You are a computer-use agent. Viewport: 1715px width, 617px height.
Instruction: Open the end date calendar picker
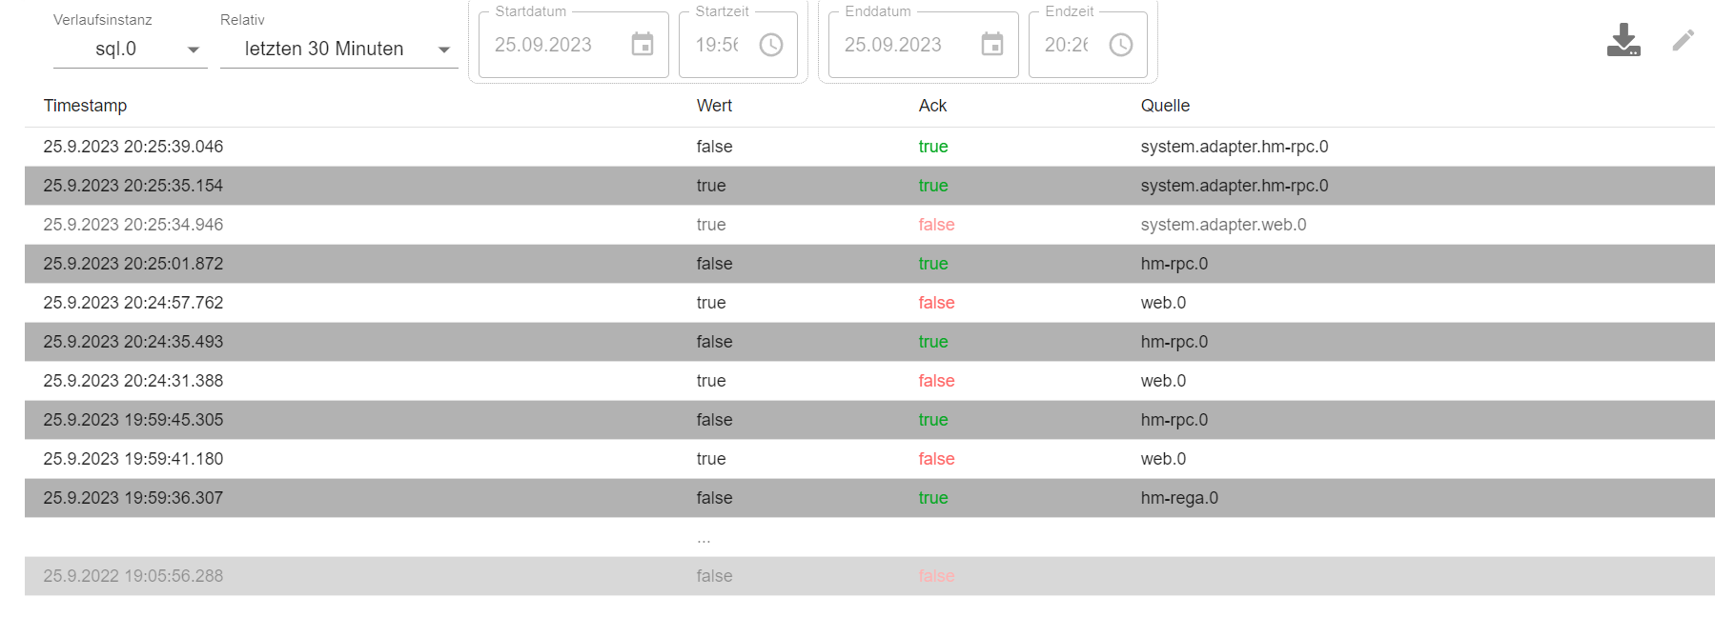(x=992, y=45)
